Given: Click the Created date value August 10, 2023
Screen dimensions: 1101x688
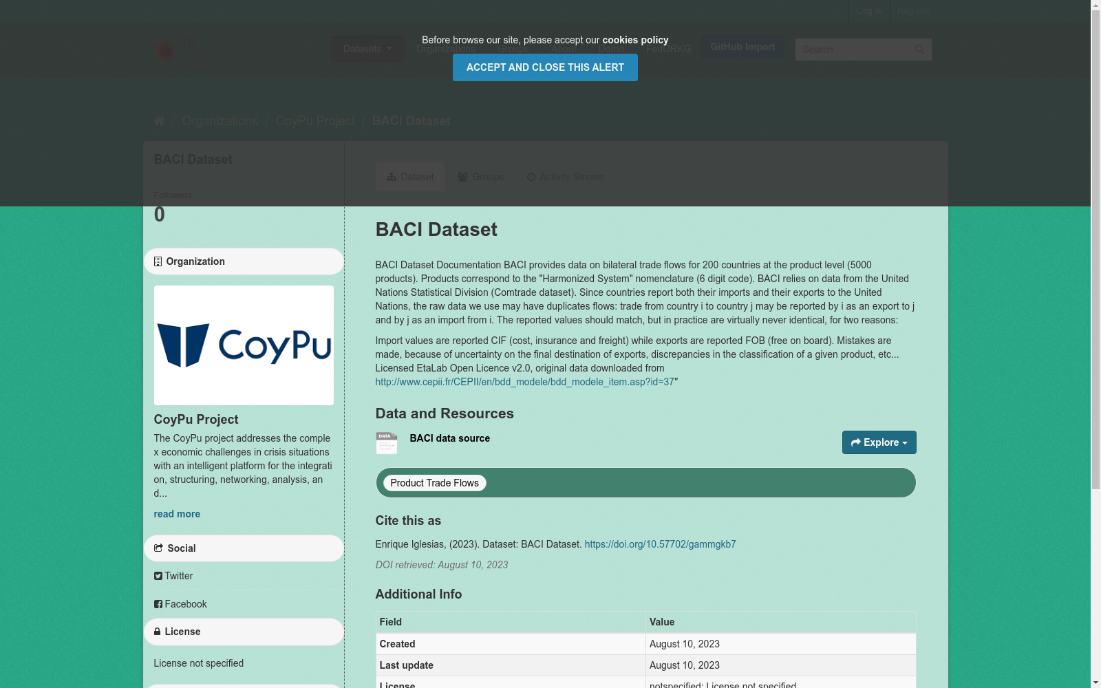Looking at the screenshot, I should click(x=685, y=644).
